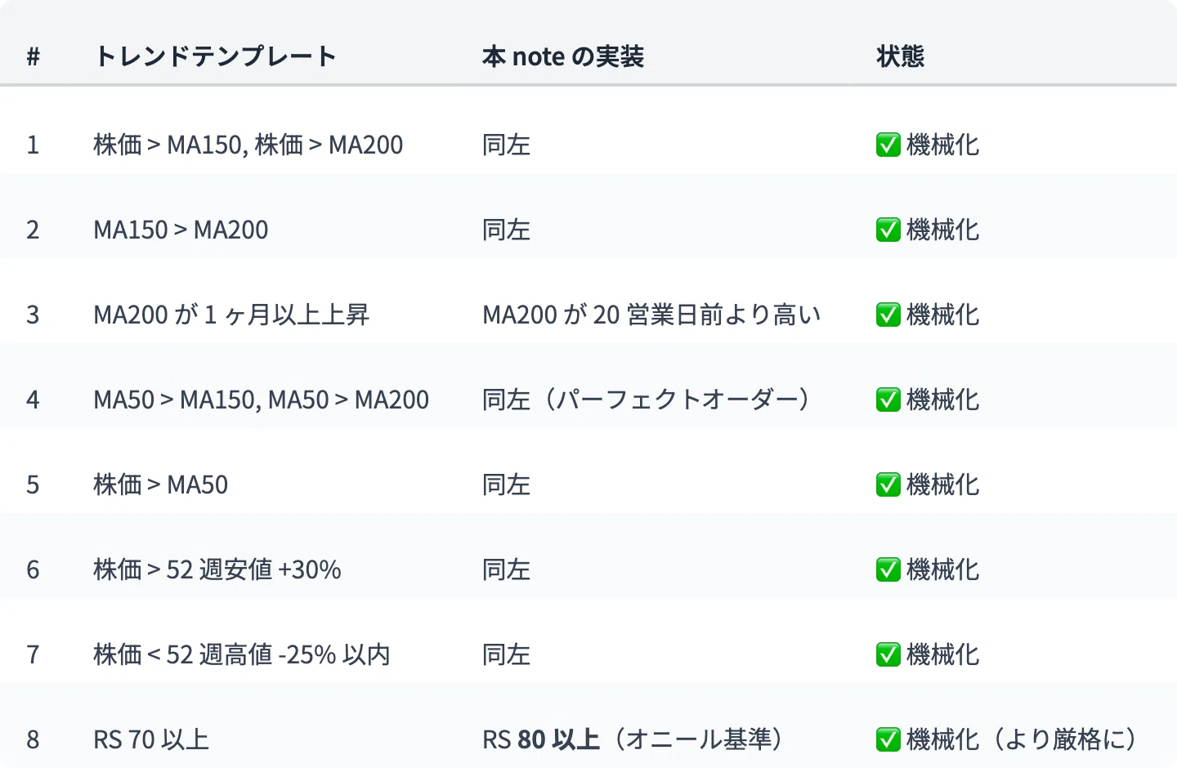Click the 本 note の実装 column header
The image size is (1177, 768).
pyautogui.click(x=563, y=56)
